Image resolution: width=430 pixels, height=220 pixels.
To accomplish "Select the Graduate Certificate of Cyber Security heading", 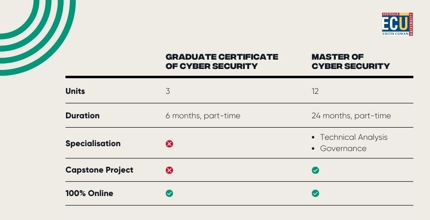I will [222, 62].
